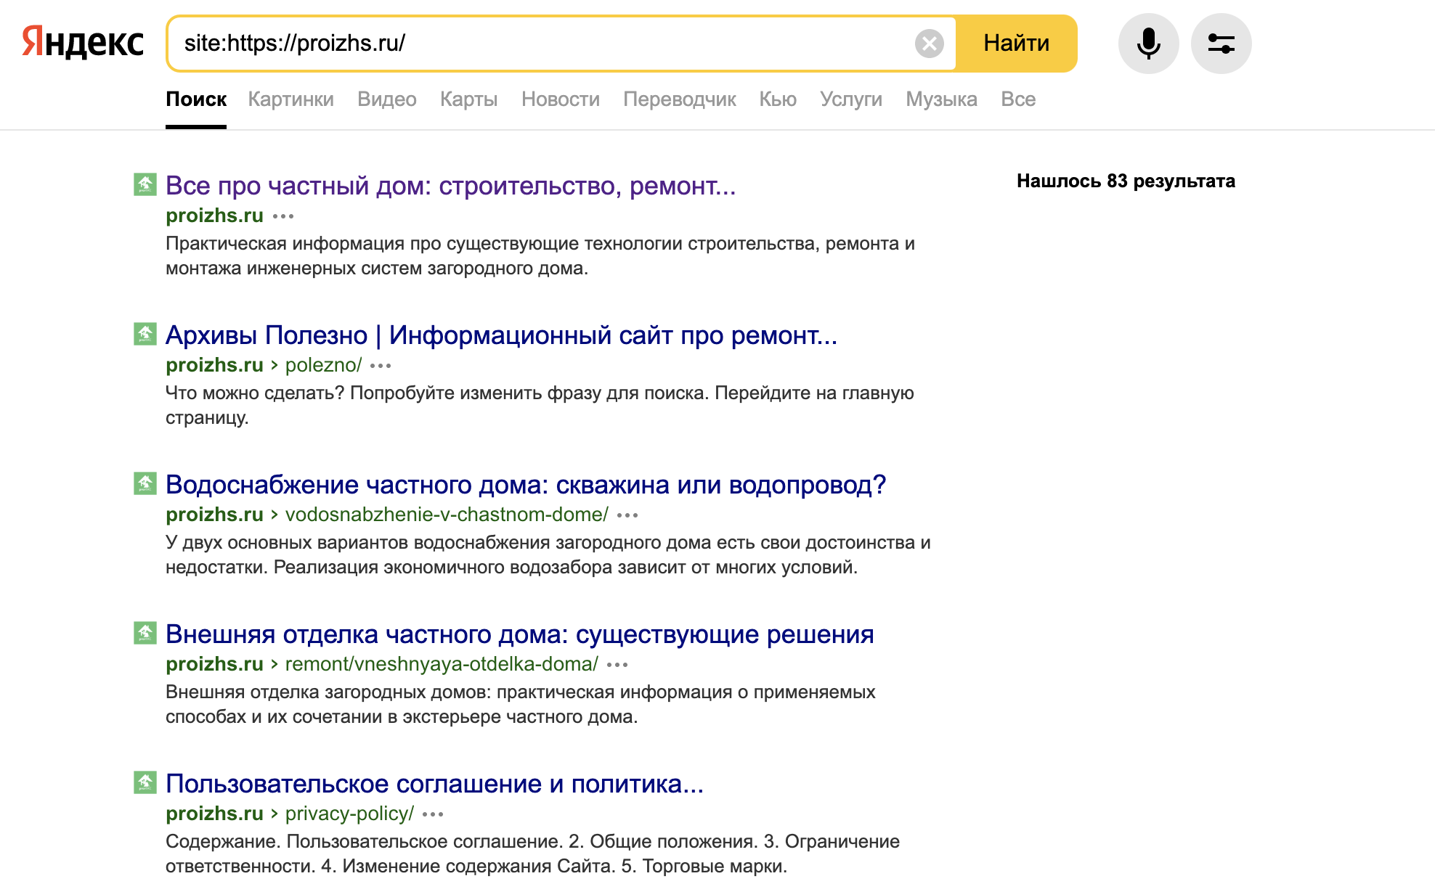1435x884 pixels.
Task: Open three-dot menu after remont/vneshnyaya-otdelka-doma/
Action: [617, 665]
